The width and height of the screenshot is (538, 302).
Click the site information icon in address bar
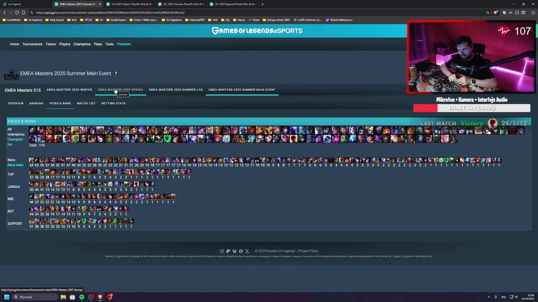click(32, 13)
